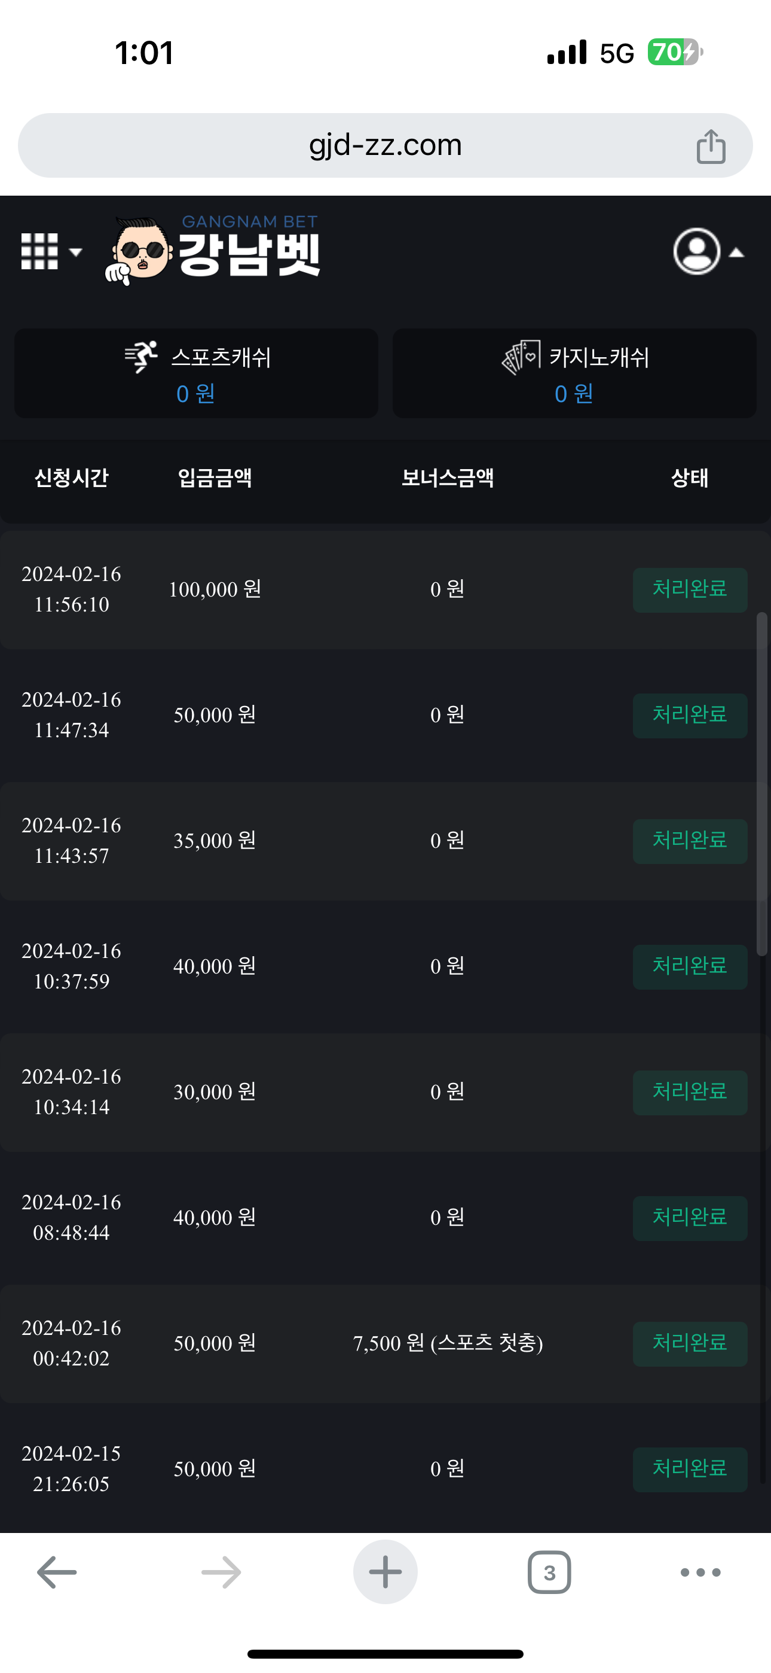Tap the Gangnam Bet logo

(x=213, y=251)
